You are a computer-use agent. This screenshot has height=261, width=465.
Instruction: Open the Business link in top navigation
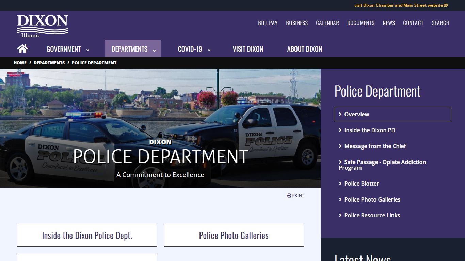(x=297, y=23)
